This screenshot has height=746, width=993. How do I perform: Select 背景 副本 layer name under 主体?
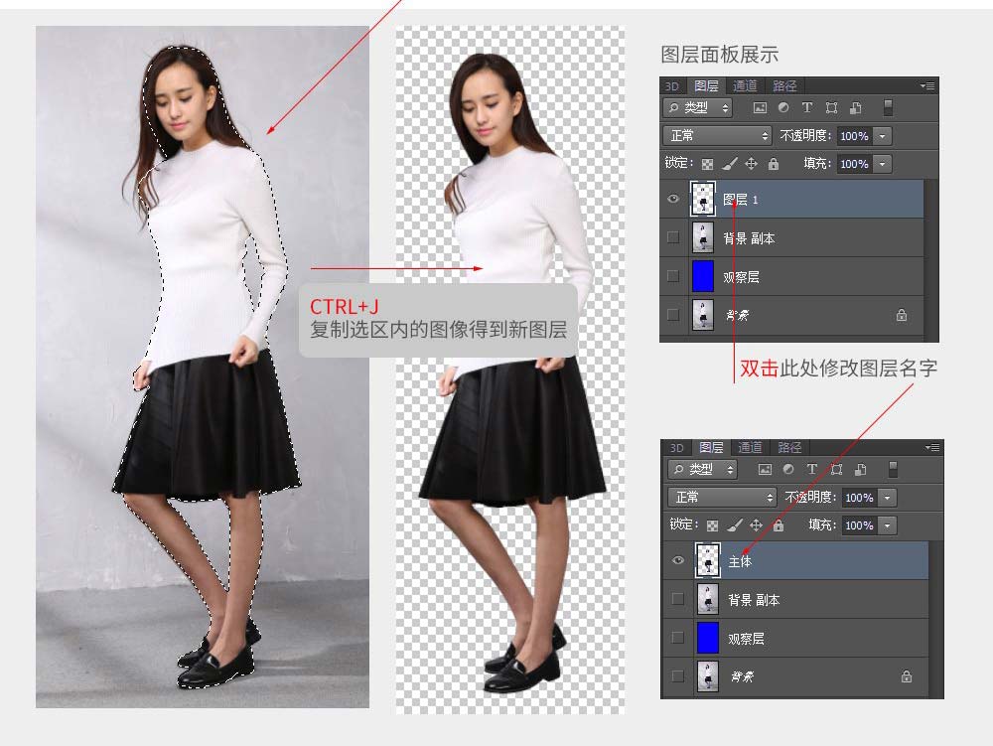tap(755, 600)
